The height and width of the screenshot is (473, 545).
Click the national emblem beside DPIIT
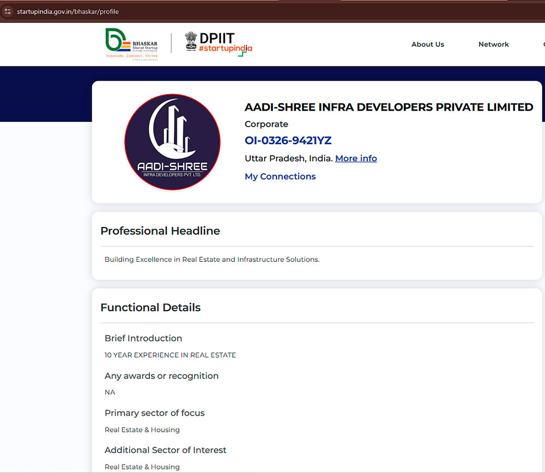[191, 41]
